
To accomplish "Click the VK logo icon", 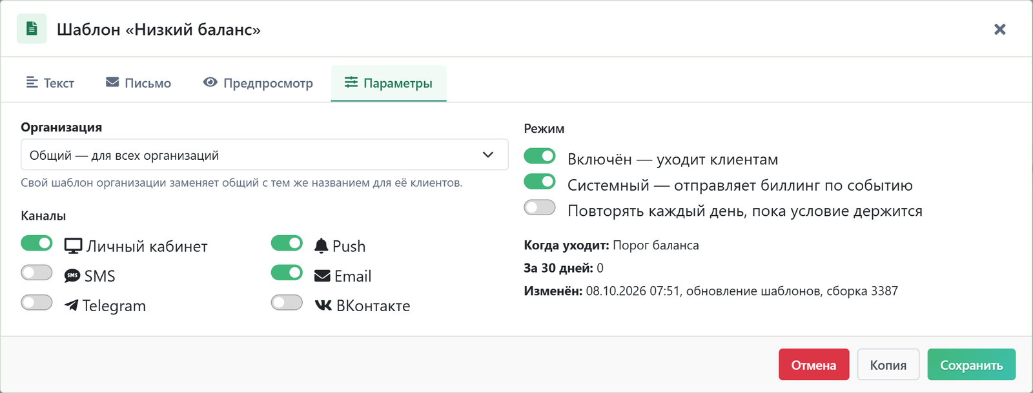I will click(x=323, y=305).
